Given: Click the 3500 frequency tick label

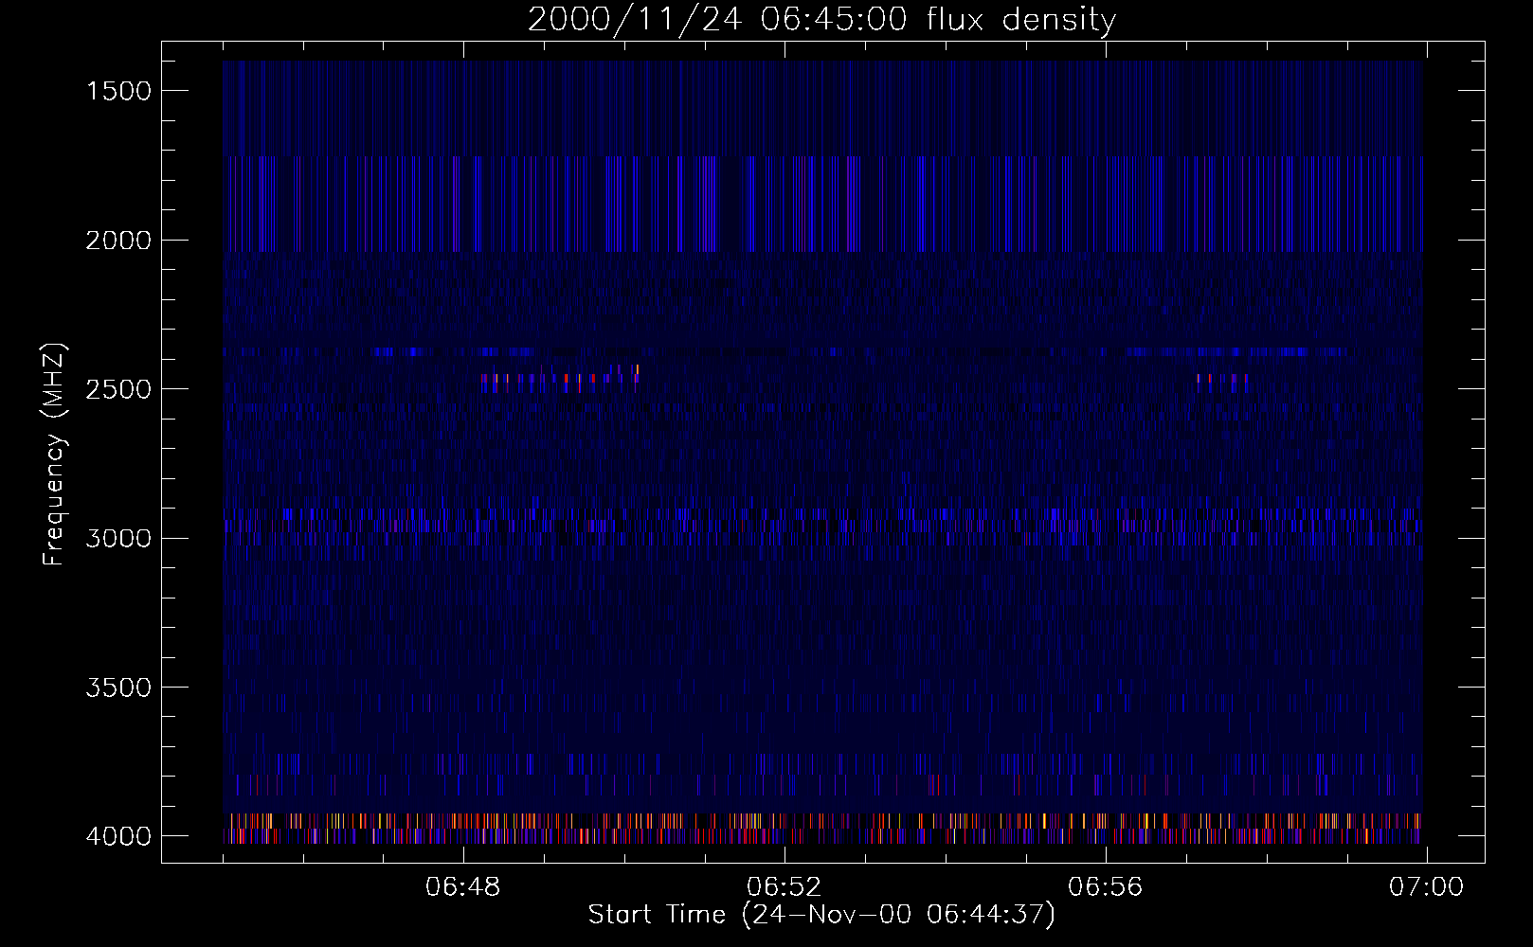Looking at the screenshot, I should pos(118,688).
